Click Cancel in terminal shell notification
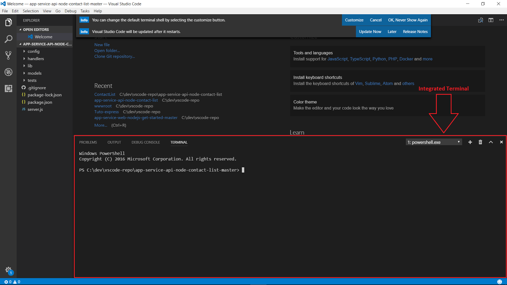This screenshot has height=285, width=507. click(376, 20)
